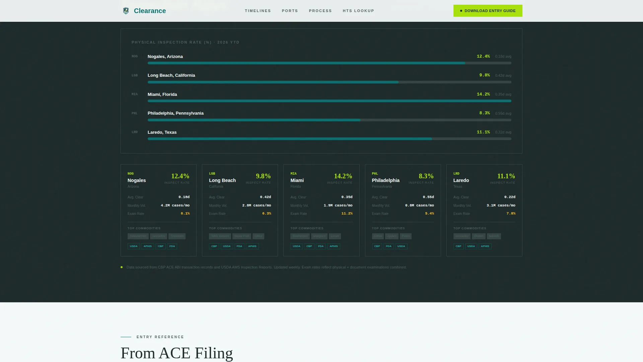
Task: Click the FDA agency tag in the Miami card
Action: [321, 246]
